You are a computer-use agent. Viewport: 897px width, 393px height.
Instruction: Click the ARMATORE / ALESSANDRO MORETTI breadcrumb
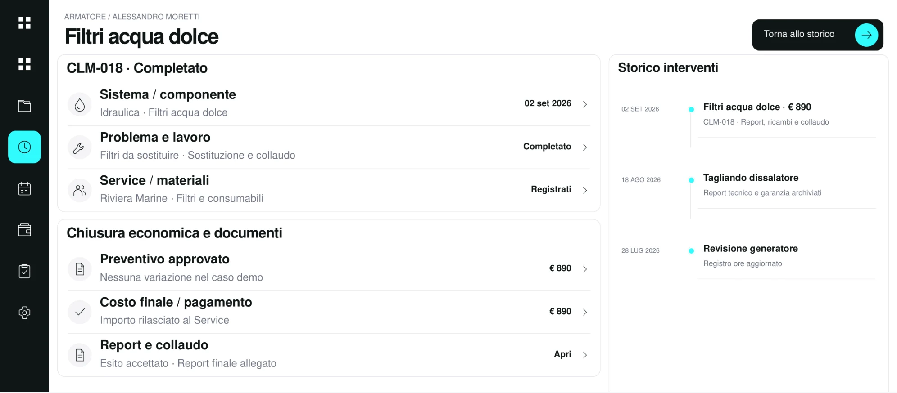click(x=132, y=17)
